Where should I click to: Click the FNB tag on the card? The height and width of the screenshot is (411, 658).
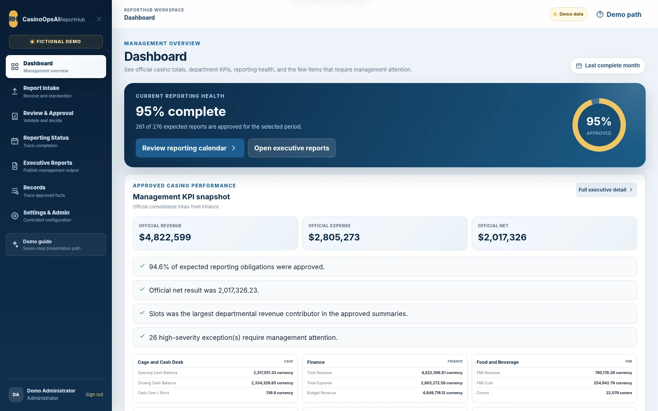pyautogui.click(x=629, y=362)
